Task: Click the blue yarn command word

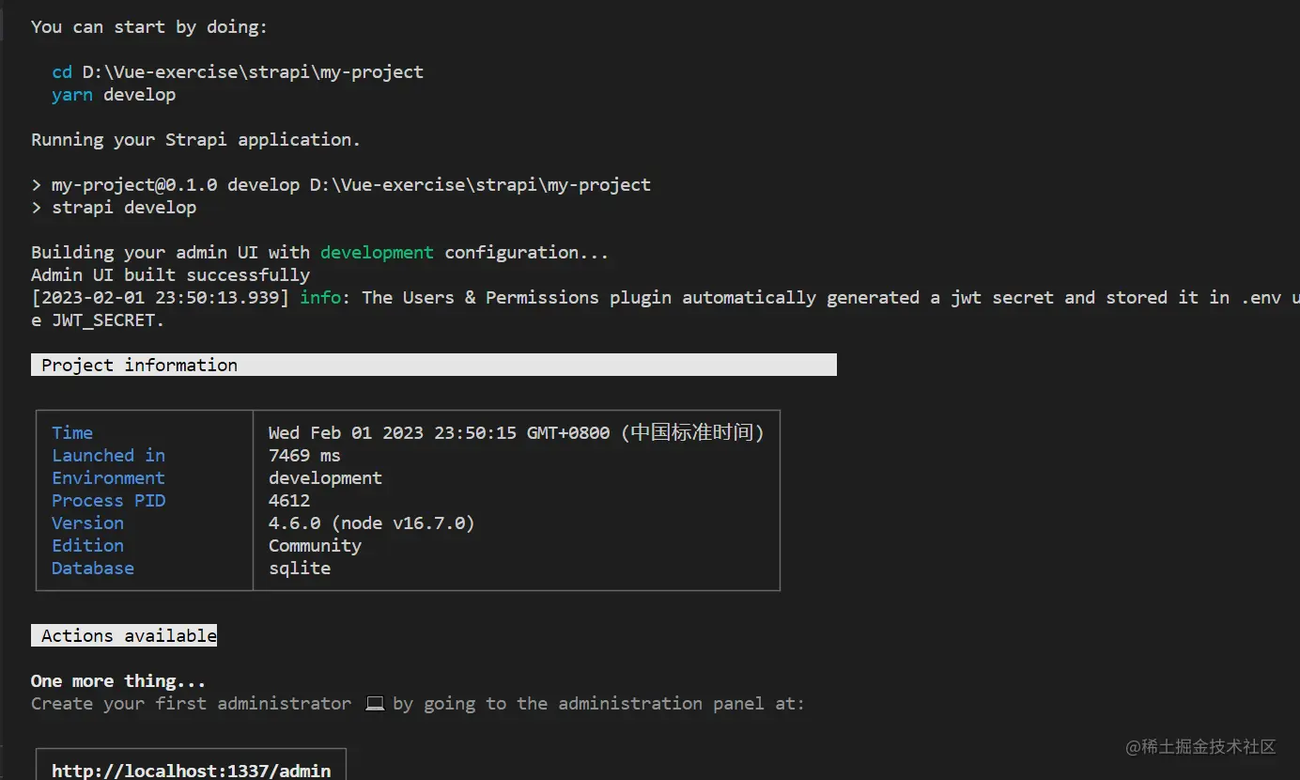Action: pos(72,95)
